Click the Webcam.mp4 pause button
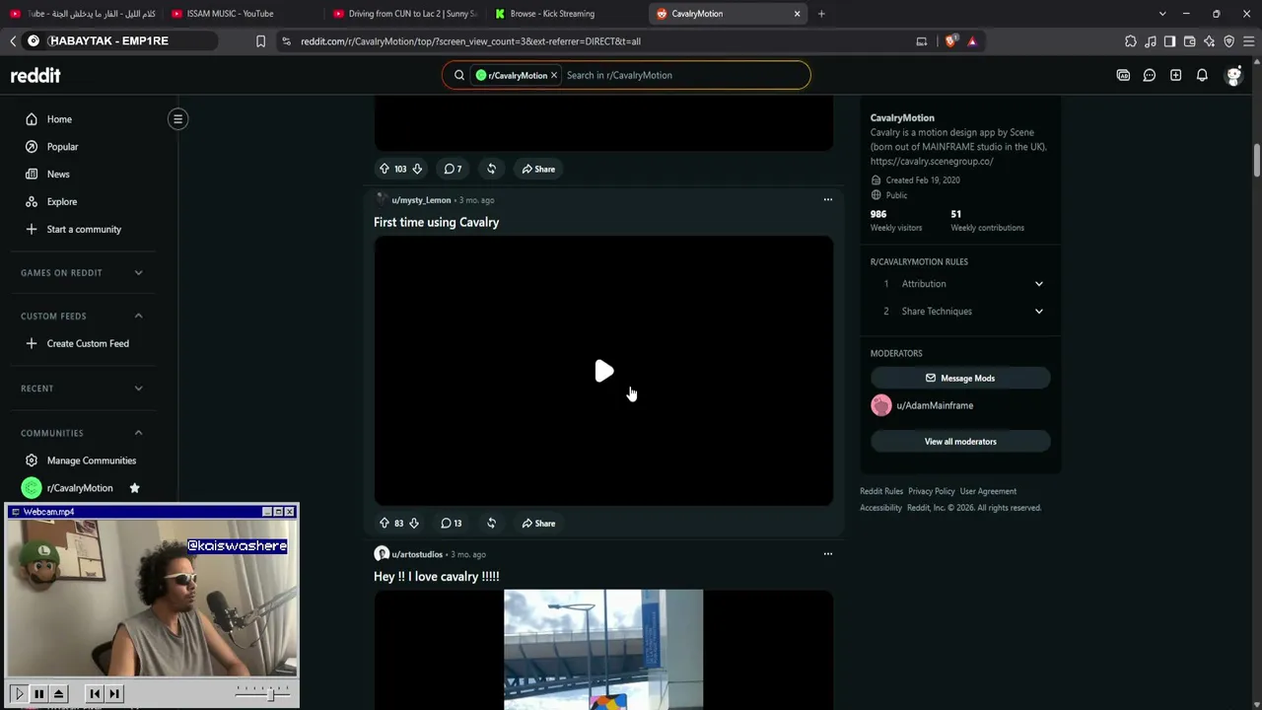The height and width of the screenshot is (710, 1262). [x=38, y=694]
